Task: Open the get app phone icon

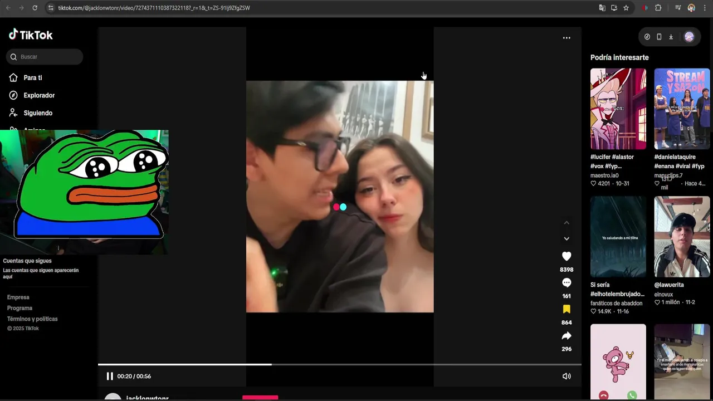Action: click(659, 37)
